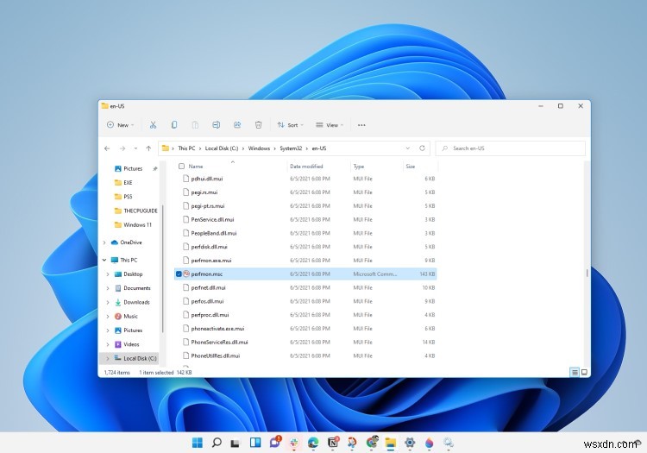Image resolution: width=647 pixels, height=453 pixels.
Task: Open Slack from the taskbar
Action: click(294, 443)
